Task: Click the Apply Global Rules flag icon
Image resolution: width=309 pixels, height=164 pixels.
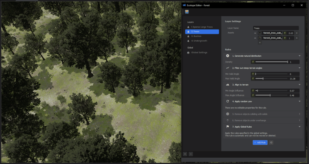Action: 228,127
